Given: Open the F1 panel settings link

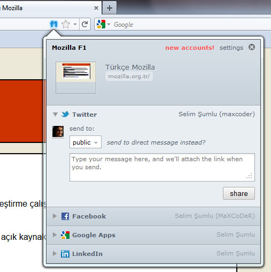Looking at the screenshot, I should click(x=231, y=48).
